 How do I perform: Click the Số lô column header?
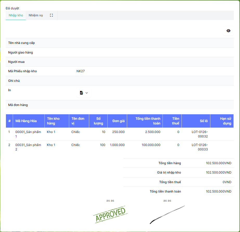click(x=204, y=121)
